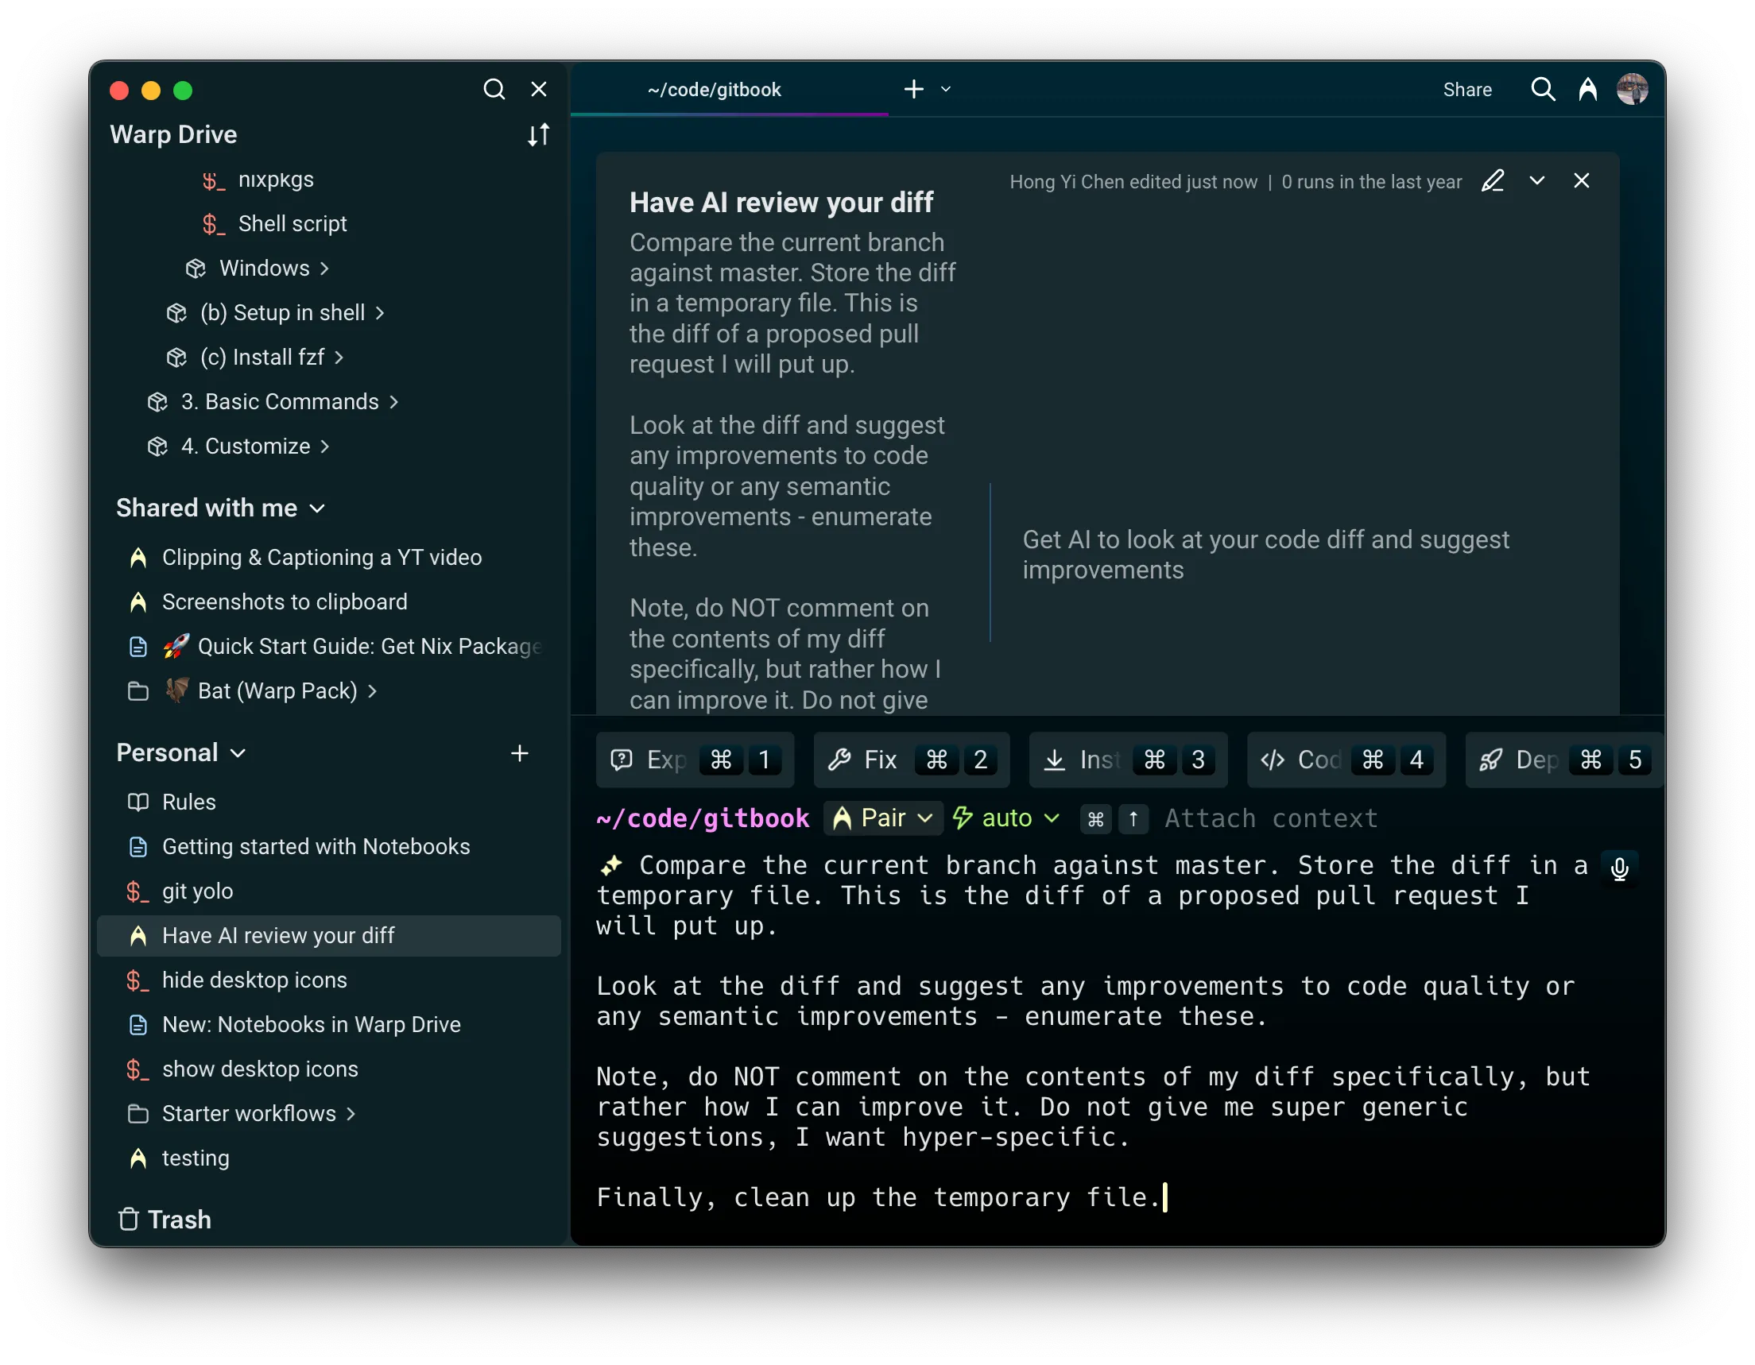Open the Pair mode dropdown
Screen dimensions: 1755x1365
point(883,818)
